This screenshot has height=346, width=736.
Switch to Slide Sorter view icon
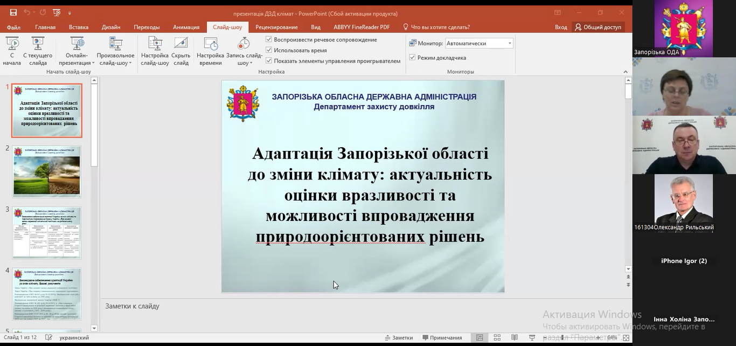pyautogui.click(x=497, y=337)
